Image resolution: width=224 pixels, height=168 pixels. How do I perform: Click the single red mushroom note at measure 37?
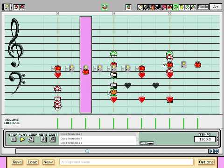(58, 89)
